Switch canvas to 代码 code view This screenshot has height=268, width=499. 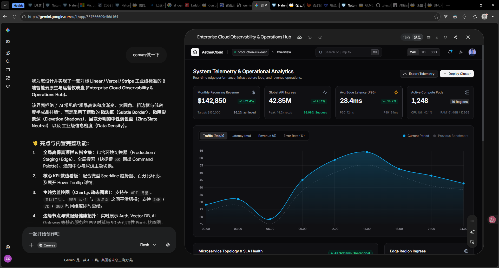406,37
